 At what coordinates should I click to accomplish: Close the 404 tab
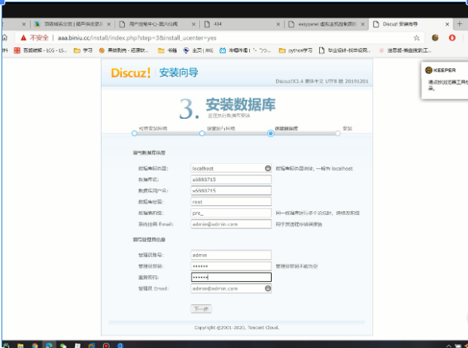coord(278,24)
